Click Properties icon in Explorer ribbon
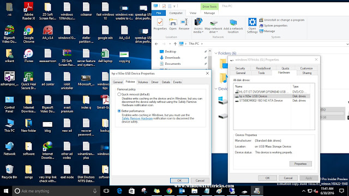 [x=160, y=24]
